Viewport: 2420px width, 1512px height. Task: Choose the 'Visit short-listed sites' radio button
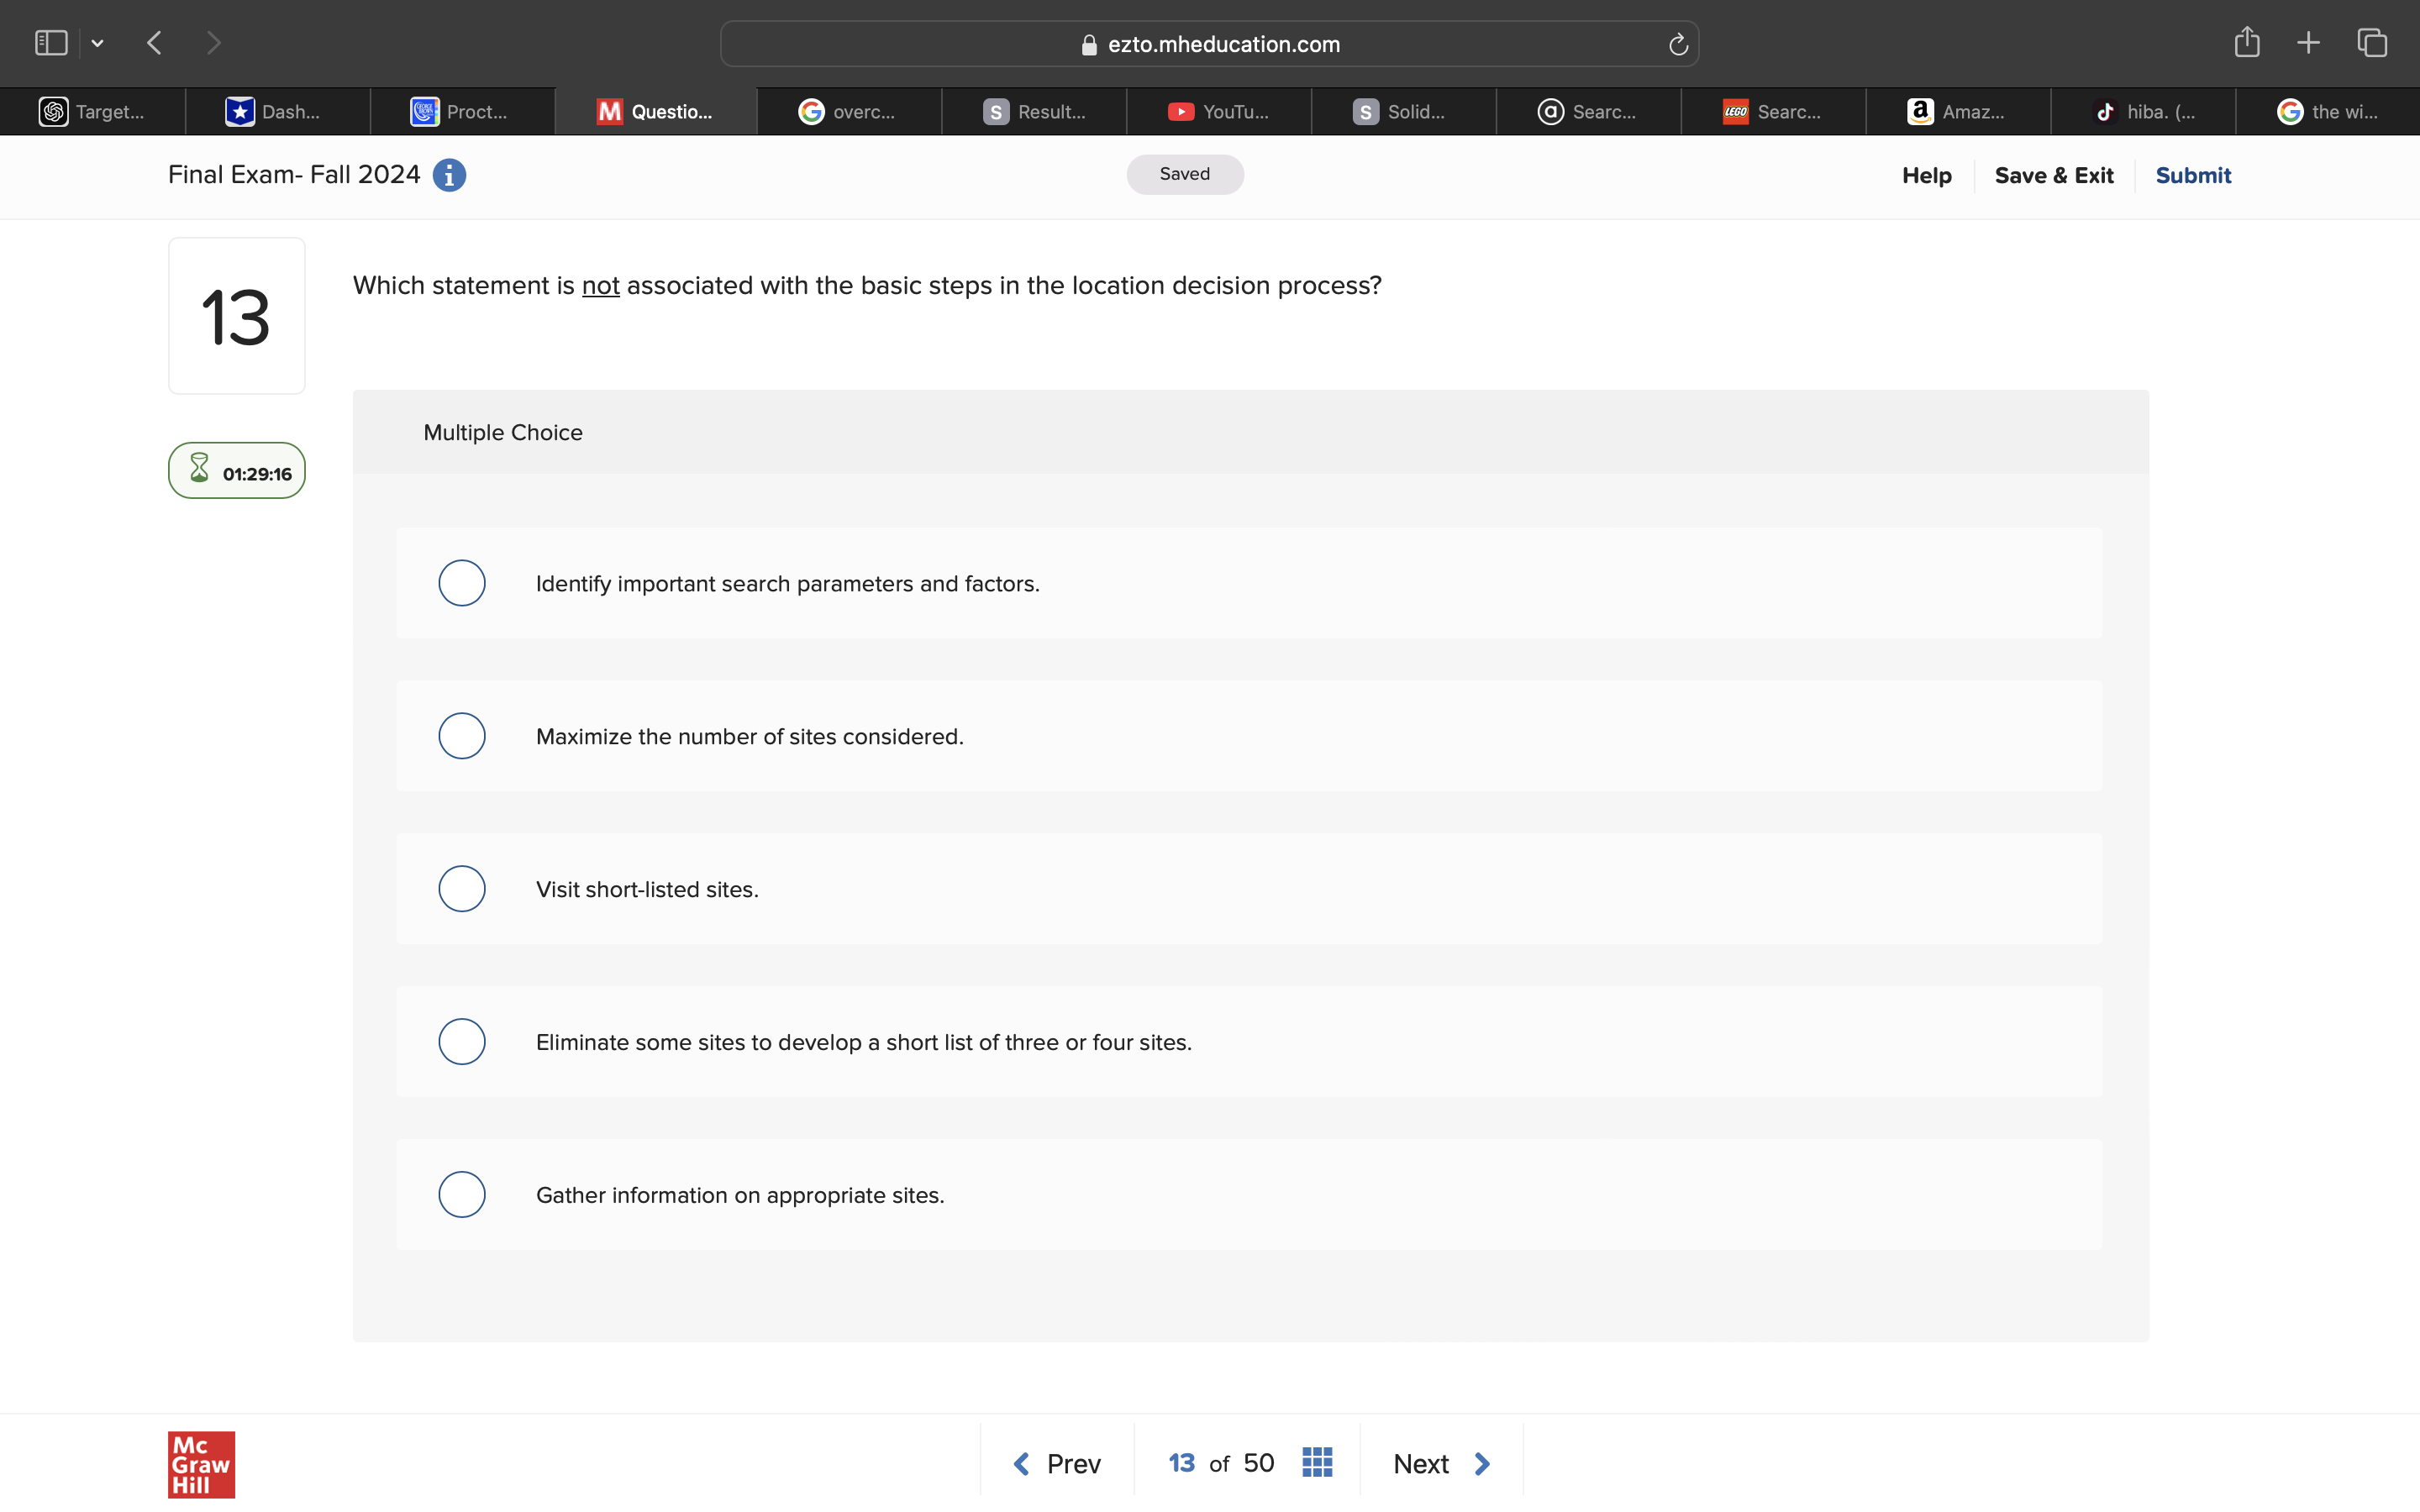coord(462,889)
